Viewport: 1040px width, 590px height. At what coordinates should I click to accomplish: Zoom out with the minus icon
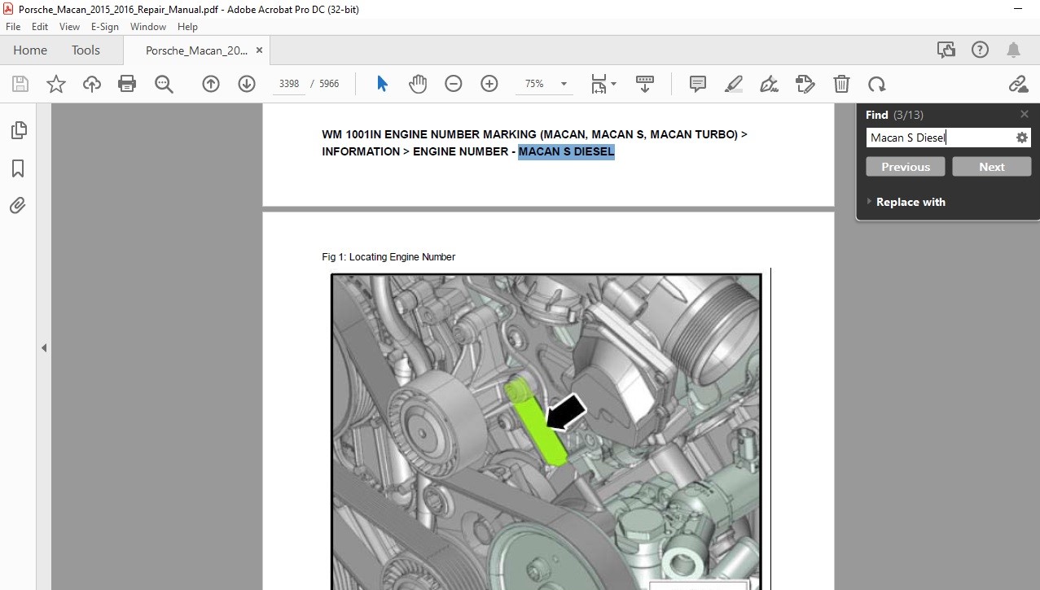point(454,84)
